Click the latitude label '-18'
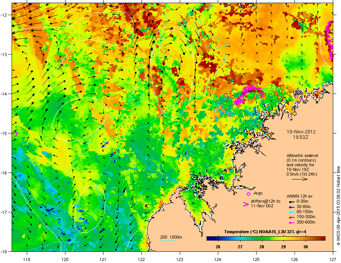Screen dimensions: 341x263 point(4,251)
